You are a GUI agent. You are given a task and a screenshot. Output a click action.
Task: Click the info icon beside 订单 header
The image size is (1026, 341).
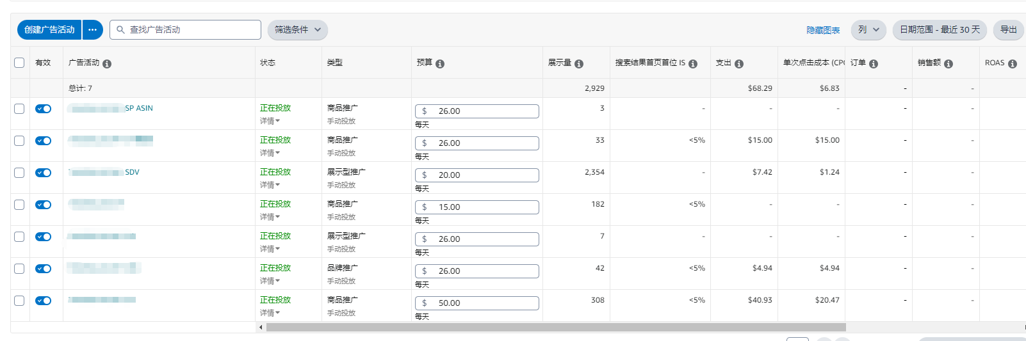[874, 64]
